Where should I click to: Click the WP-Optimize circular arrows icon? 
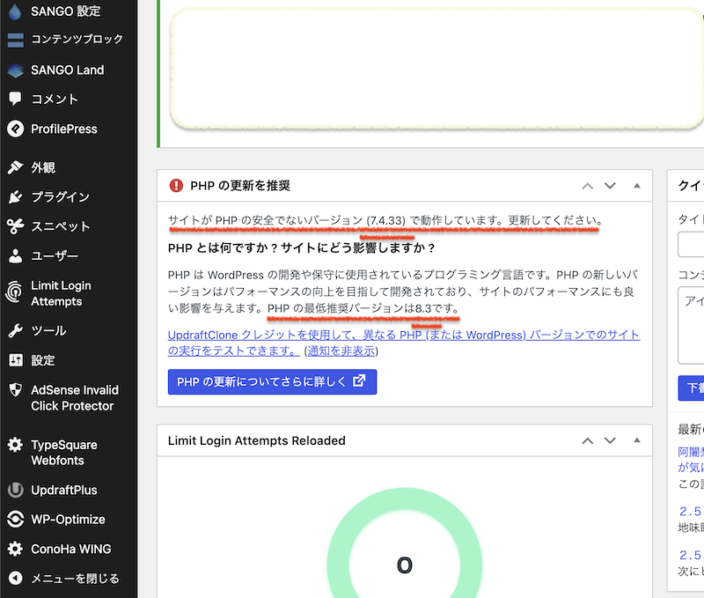[15, 520]
